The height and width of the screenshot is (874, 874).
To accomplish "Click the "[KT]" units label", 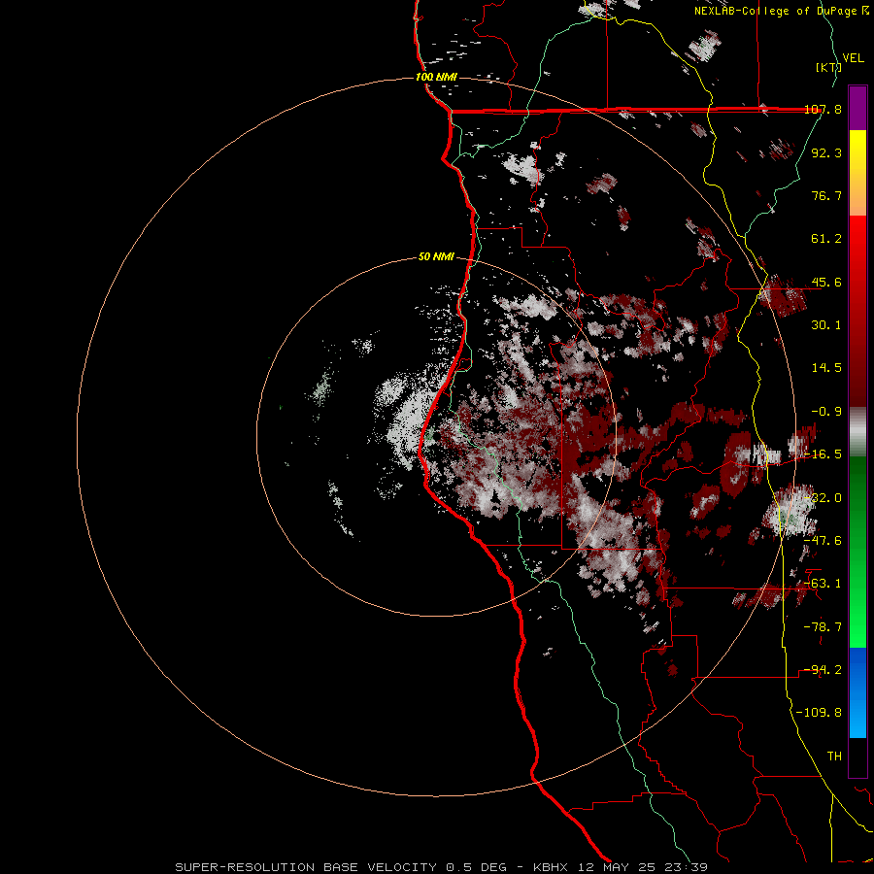I will 828,67.
